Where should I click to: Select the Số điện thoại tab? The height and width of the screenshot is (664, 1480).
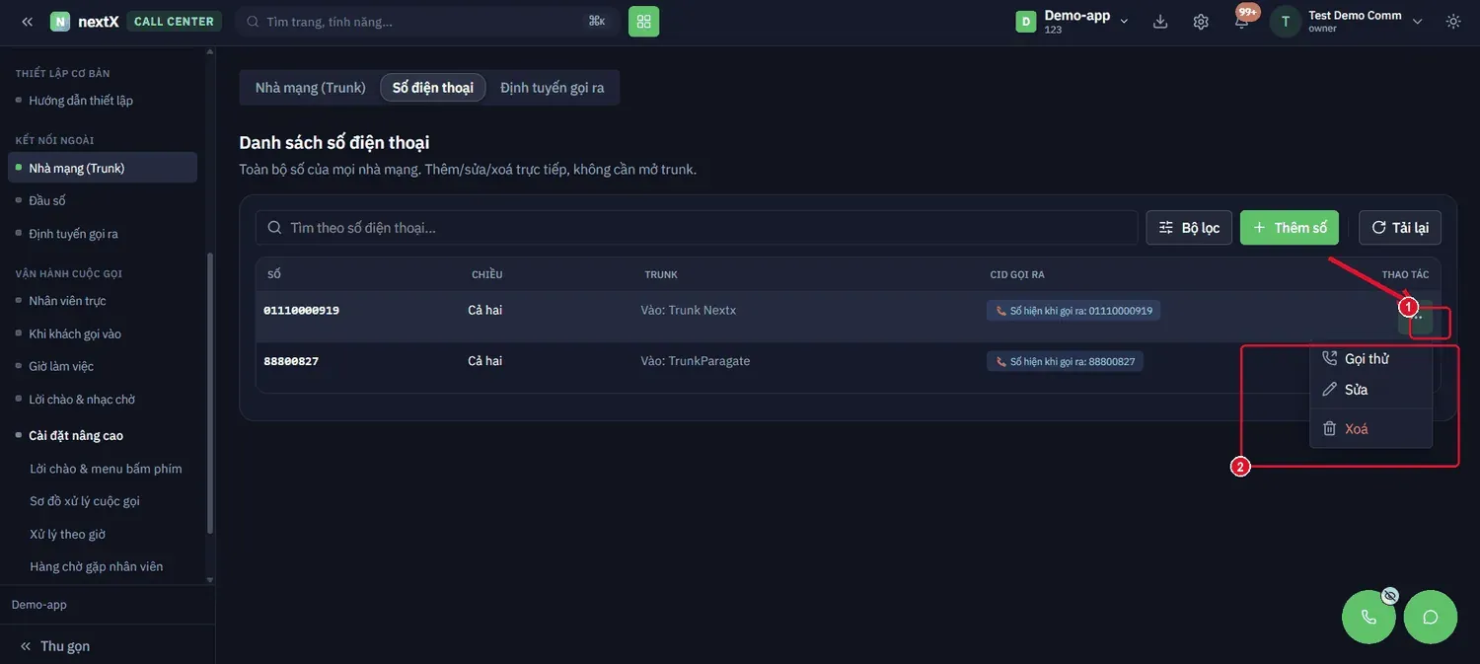(x=433, y=88)
